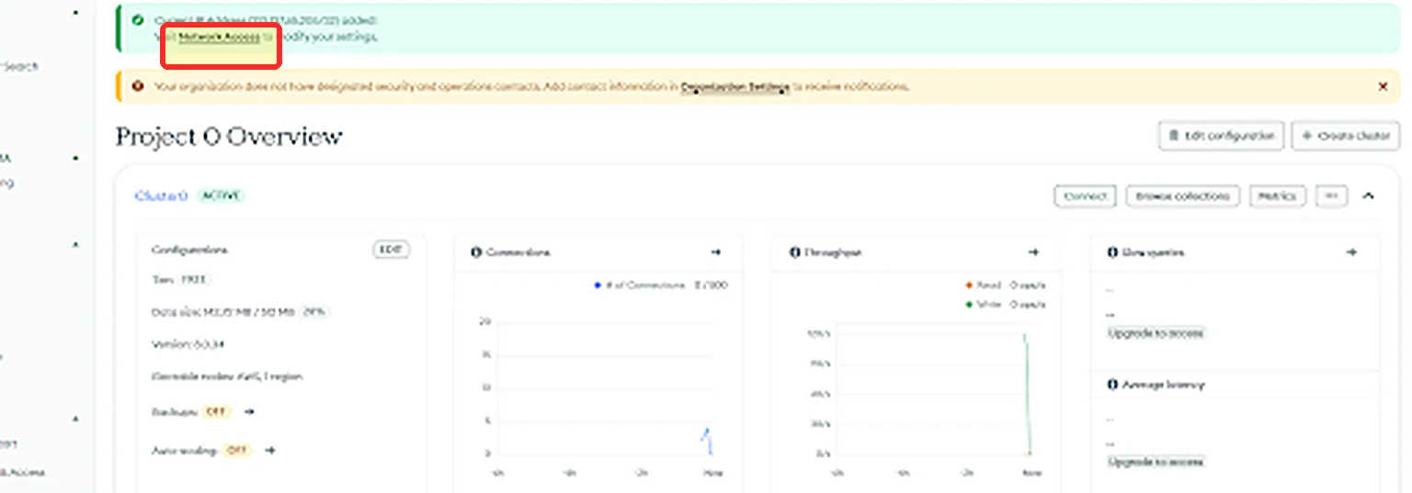Click the warning icon in yellow banner
The width and height of the screenshot is (1412, 493).
pos(138,86)
